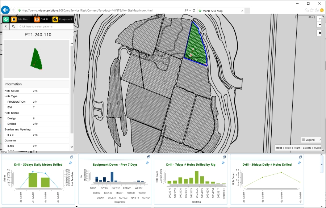Zoom in on the map

(x=320, y=19)
